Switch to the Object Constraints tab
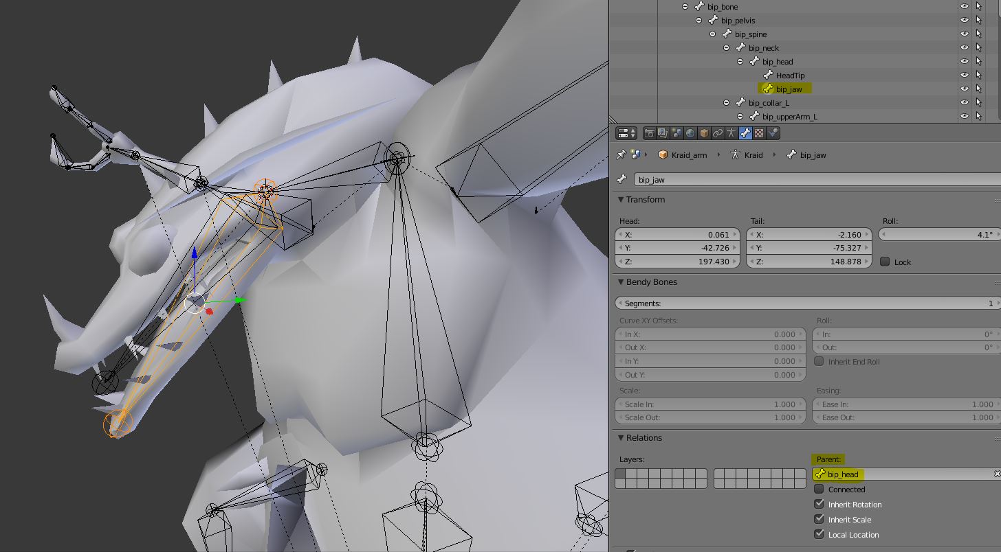 (718, 133)
